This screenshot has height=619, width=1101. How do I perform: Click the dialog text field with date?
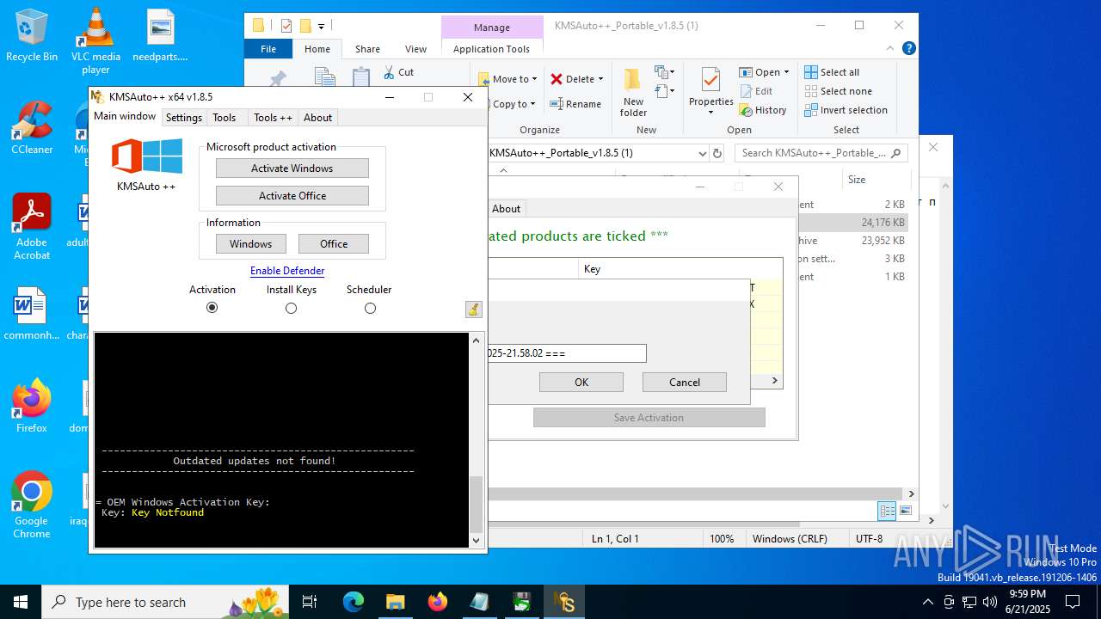pos(567,353)
